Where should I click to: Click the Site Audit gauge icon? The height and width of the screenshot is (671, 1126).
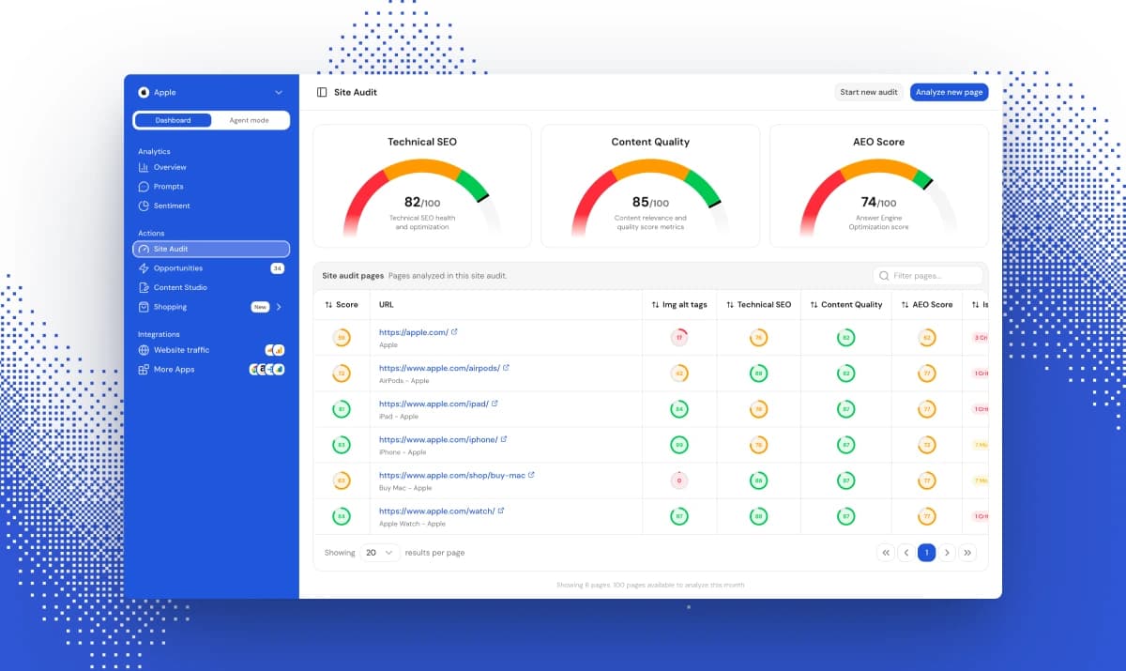tap(144, 249)
